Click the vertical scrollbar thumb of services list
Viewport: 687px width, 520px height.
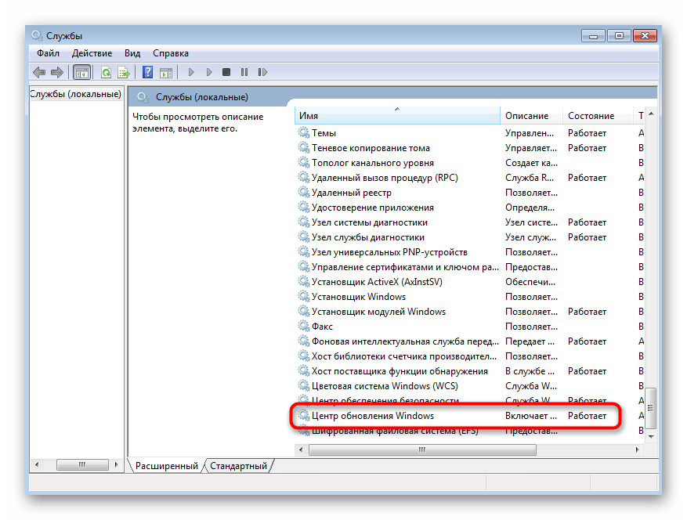651,408
